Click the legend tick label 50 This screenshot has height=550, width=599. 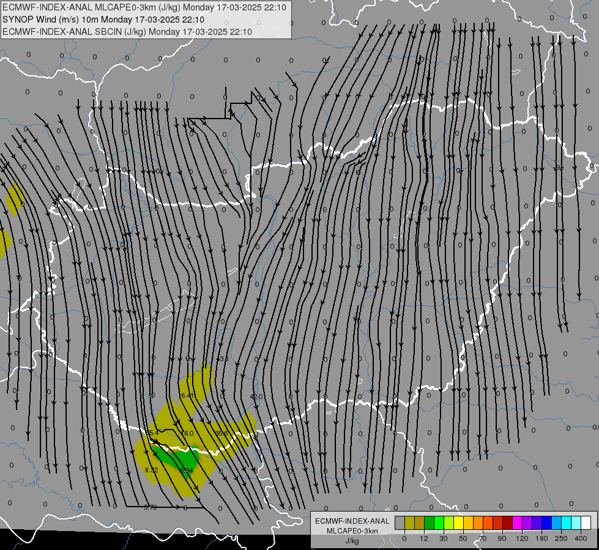[x=463, y=538]
